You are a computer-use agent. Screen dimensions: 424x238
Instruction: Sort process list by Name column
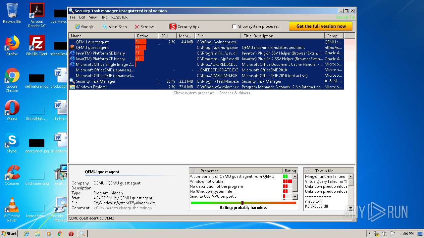(x=102, y=36)
